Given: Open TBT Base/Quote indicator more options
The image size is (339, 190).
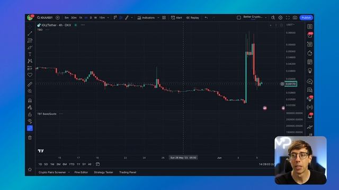Looking at the screenshot, I should (61, 114).
